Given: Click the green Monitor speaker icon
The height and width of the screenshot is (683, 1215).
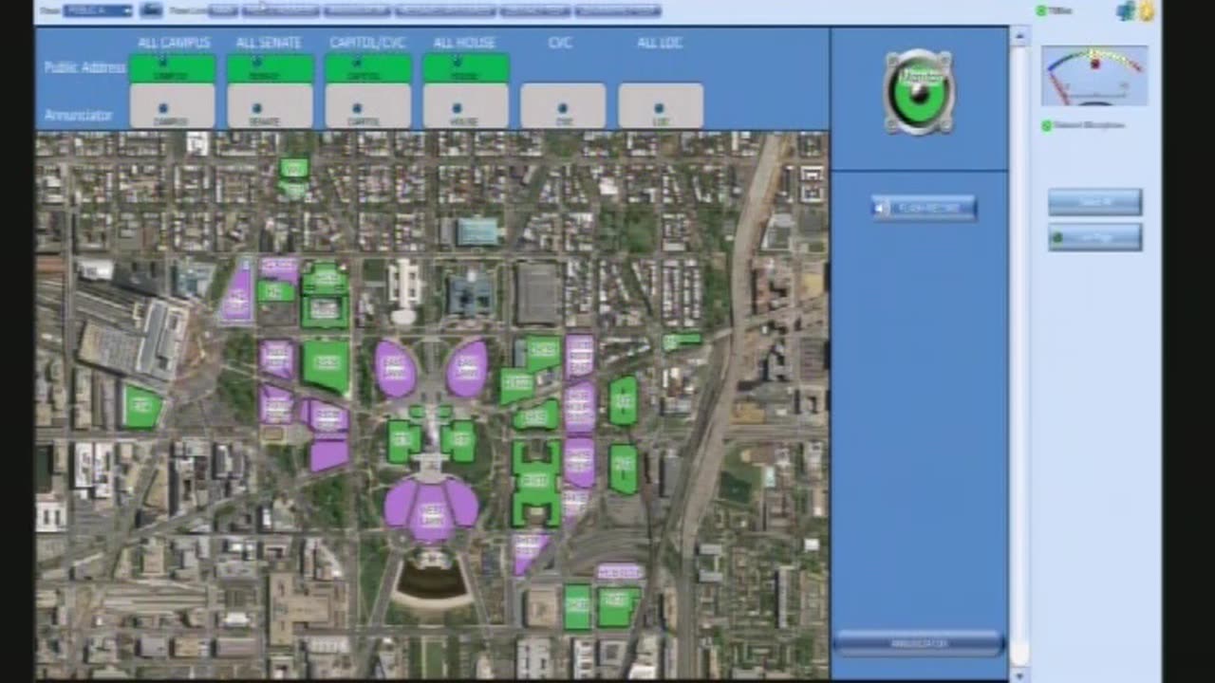Looking at the screenshot, I should tap(919, 92).
